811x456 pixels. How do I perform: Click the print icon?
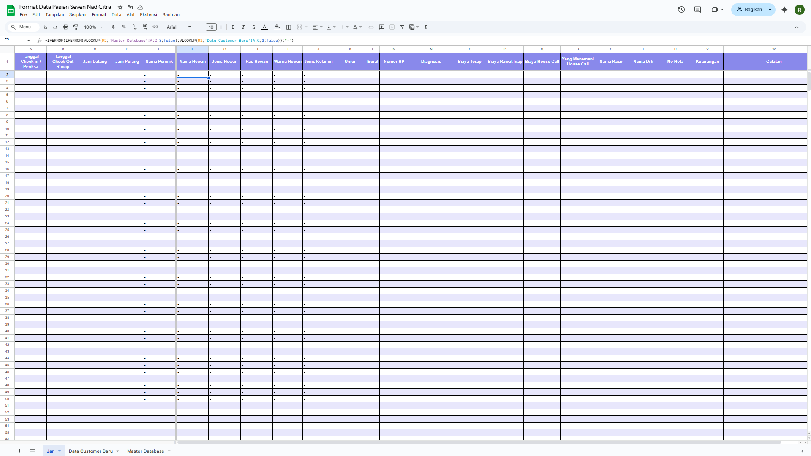pyautogui.click(x=65, y=27)
